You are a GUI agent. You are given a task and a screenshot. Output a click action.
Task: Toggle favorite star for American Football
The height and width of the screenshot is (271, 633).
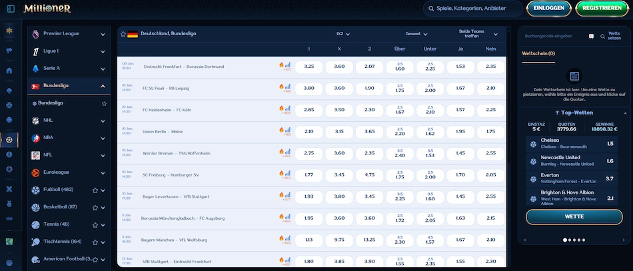click(x=95, y=260)
